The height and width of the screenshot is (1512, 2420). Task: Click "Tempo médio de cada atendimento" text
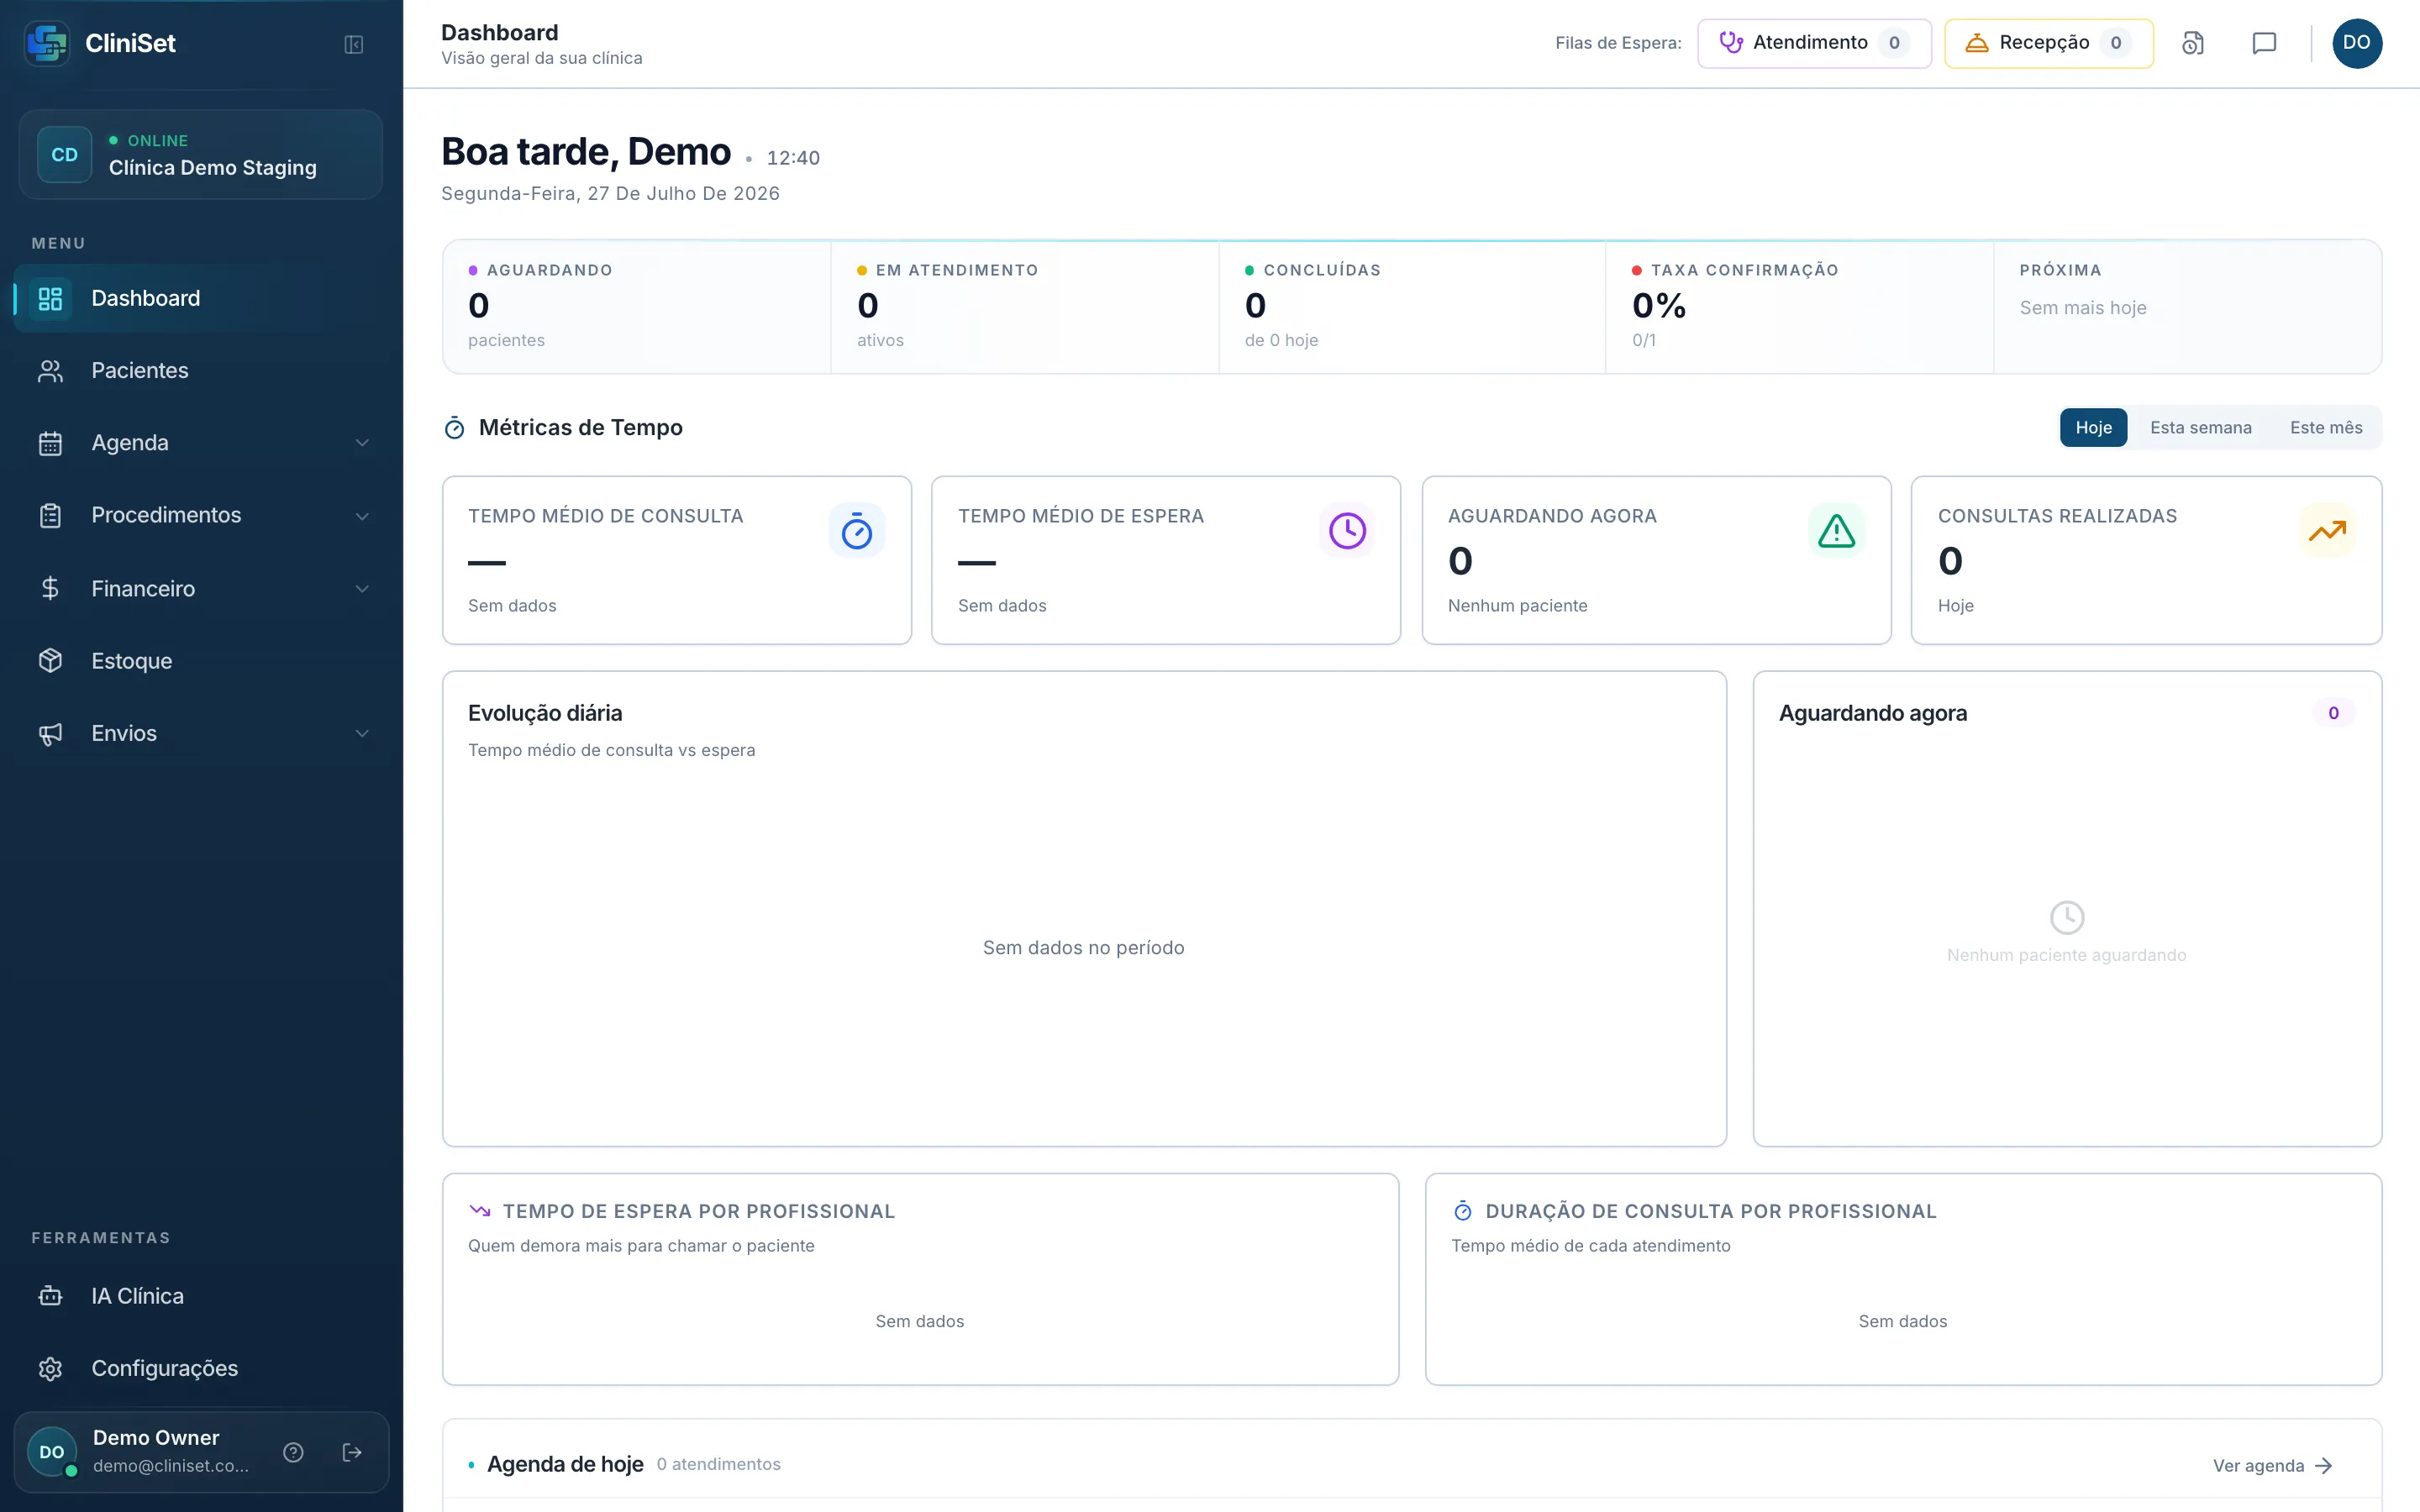click(x=1591, y=1246)
